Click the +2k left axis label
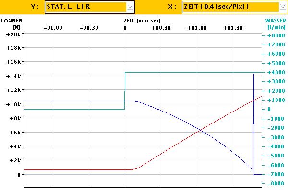288x190 pixels. 15,160
